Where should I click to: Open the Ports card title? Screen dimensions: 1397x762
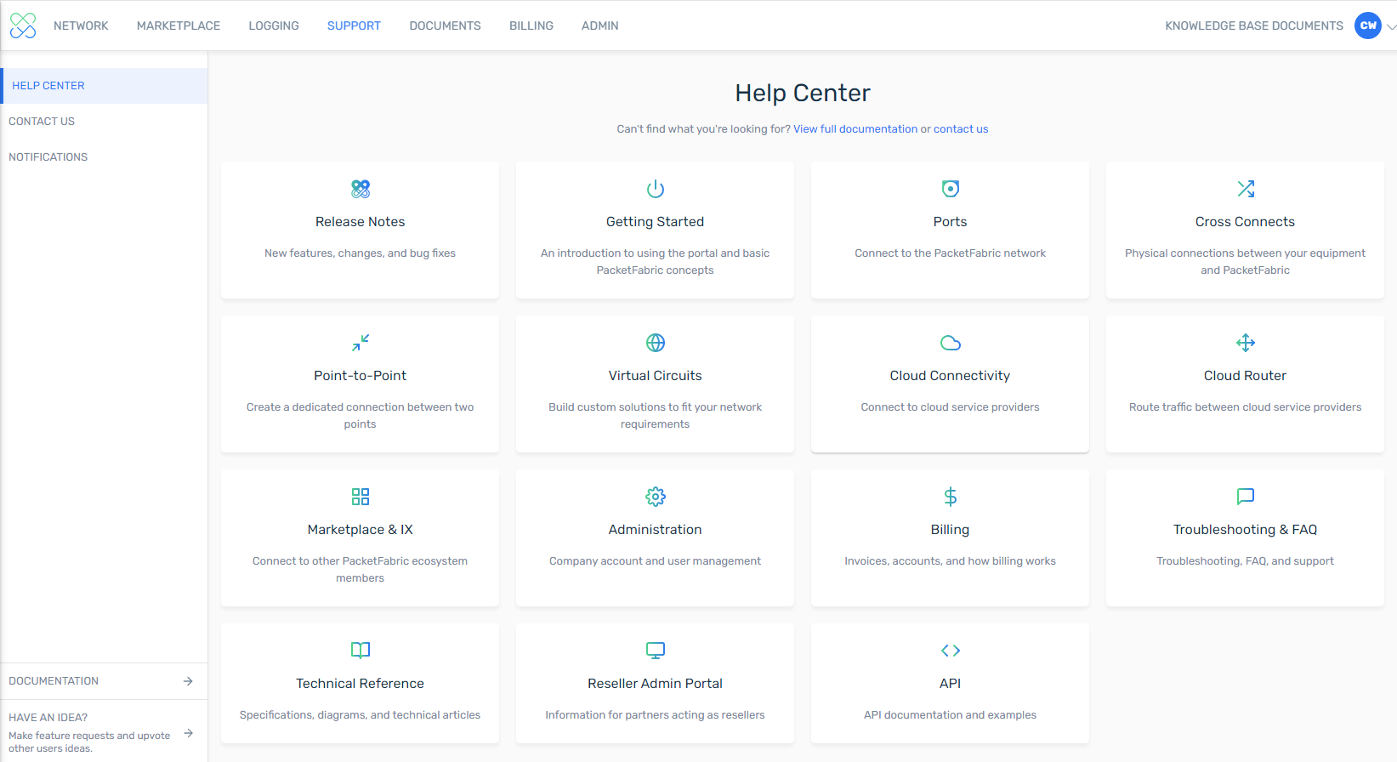tap(951, 222)
